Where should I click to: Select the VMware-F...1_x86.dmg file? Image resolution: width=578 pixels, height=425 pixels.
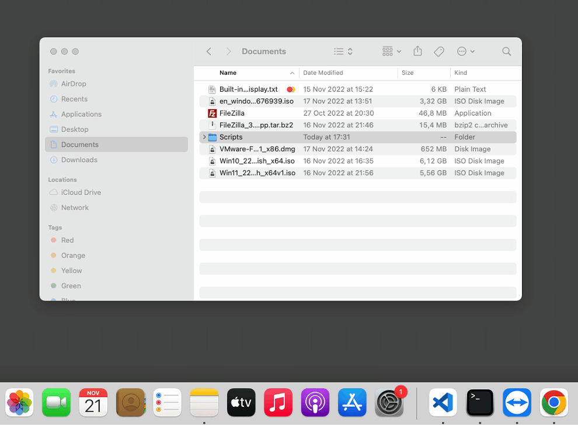pyautogui.click(x=357, y=149)
